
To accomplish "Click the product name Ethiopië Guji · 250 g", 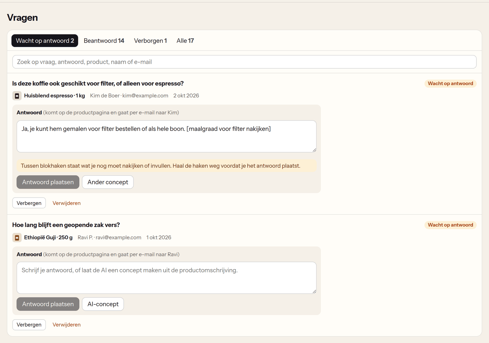I will click(x=48, y=238).
